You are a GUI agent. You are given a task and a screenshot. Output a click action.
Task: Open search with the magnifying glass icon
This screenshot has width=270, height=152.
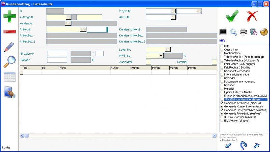pyautogui.click(x=9, y=62)
